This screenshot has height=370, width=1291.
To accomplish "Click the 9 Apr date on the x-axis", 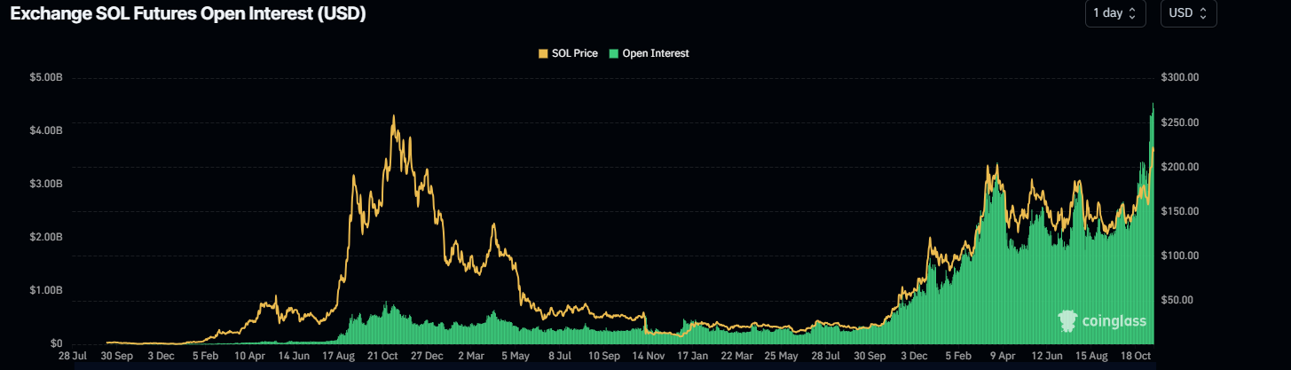I will coord(1002,356).
